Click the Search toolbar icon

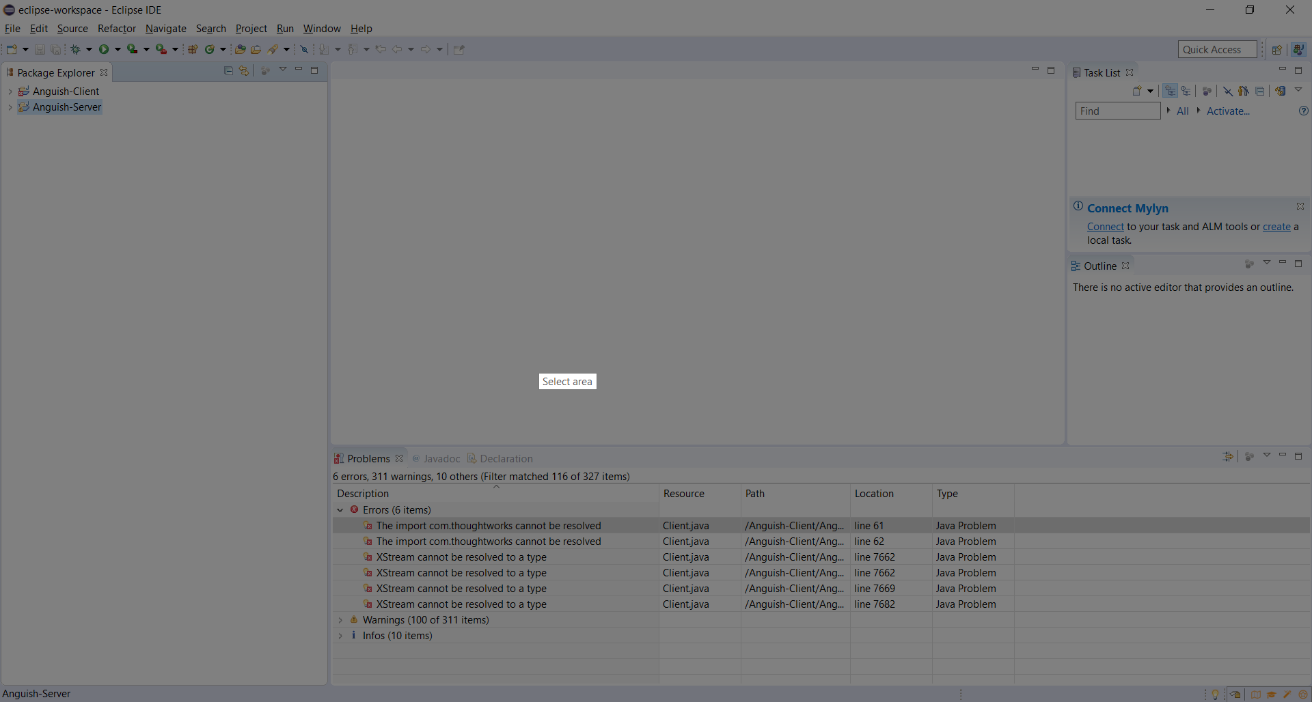tap(273, 48)
